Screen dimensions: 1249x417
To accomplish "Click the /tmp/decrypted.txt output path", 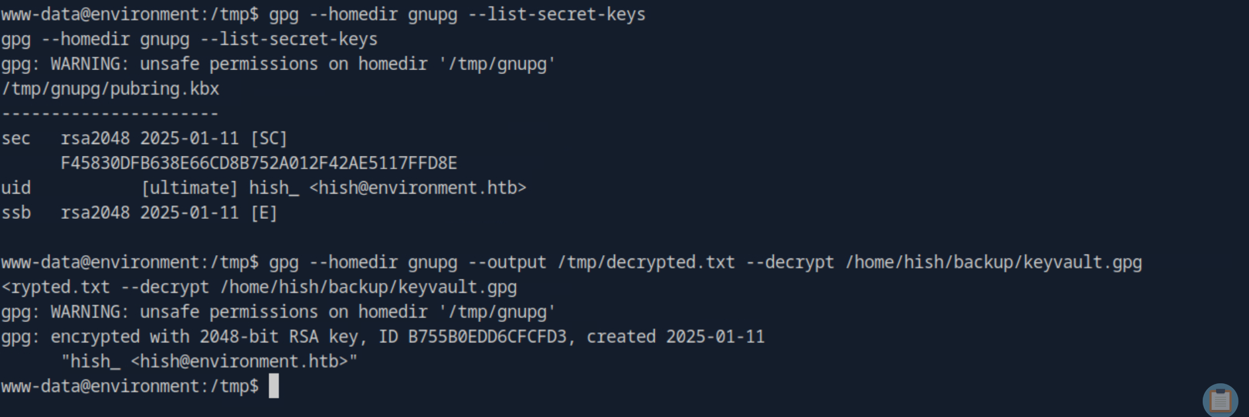I will click(x=646, y=262).
